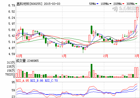
Task: Click the 20PMA legend label
Action: 118,4
